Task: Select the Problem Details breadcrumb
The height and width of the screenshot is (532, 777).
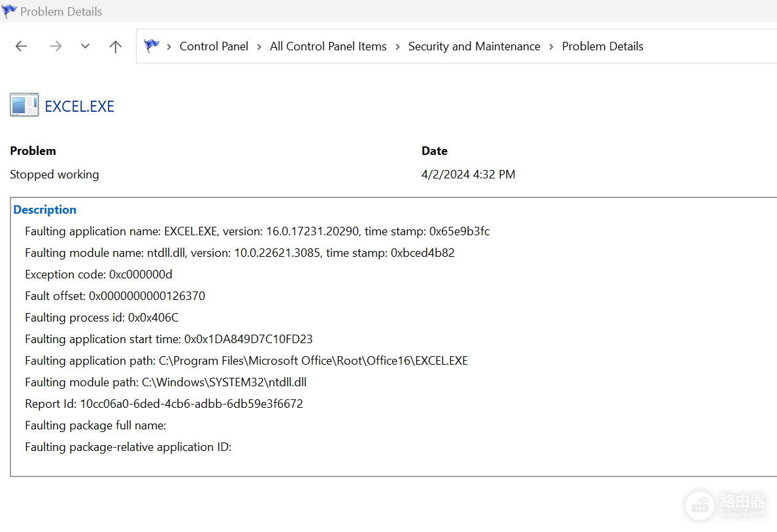Action: pyautogui.click(x=603, y=46)
